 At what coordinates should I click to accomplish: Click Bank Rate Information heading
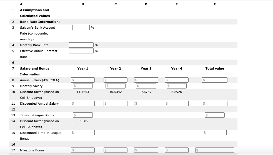40,22
